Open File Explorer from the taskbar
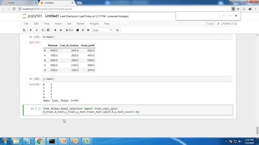The width and height of the screenshot is (259, 145). (x=16, y=141)
